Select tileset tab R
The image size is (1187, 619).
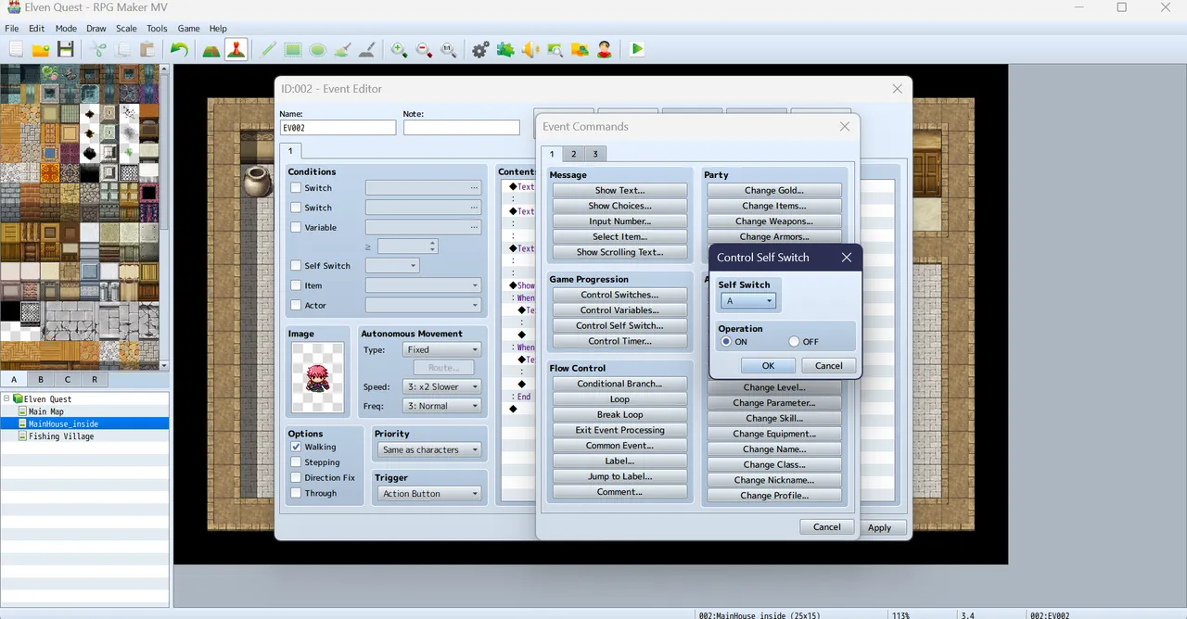(x=95, y=379)
